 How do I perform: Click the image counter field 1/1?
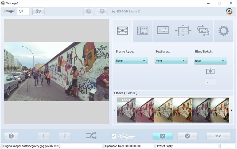tap(23, 11)
